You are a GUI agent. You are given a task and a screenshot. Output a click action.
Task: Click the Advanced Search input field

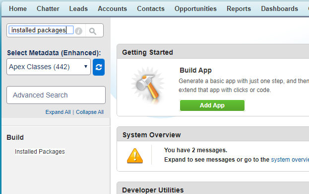(56, 95)
